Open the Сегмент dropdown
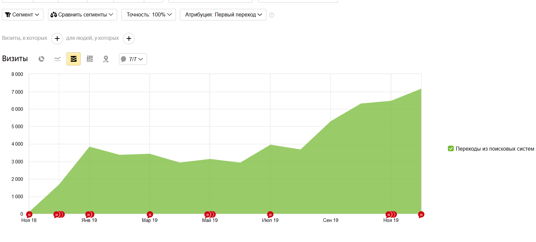The width and height of the screenshot is (536, 242). (23, 14)
